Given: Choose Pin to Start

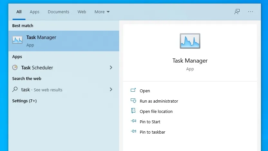Looking at the screenshot, I should (x=150, y=122).
